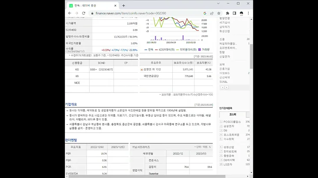Click the PBR value 0.56
The image size is (318, 178).
[x=104, y=160]
